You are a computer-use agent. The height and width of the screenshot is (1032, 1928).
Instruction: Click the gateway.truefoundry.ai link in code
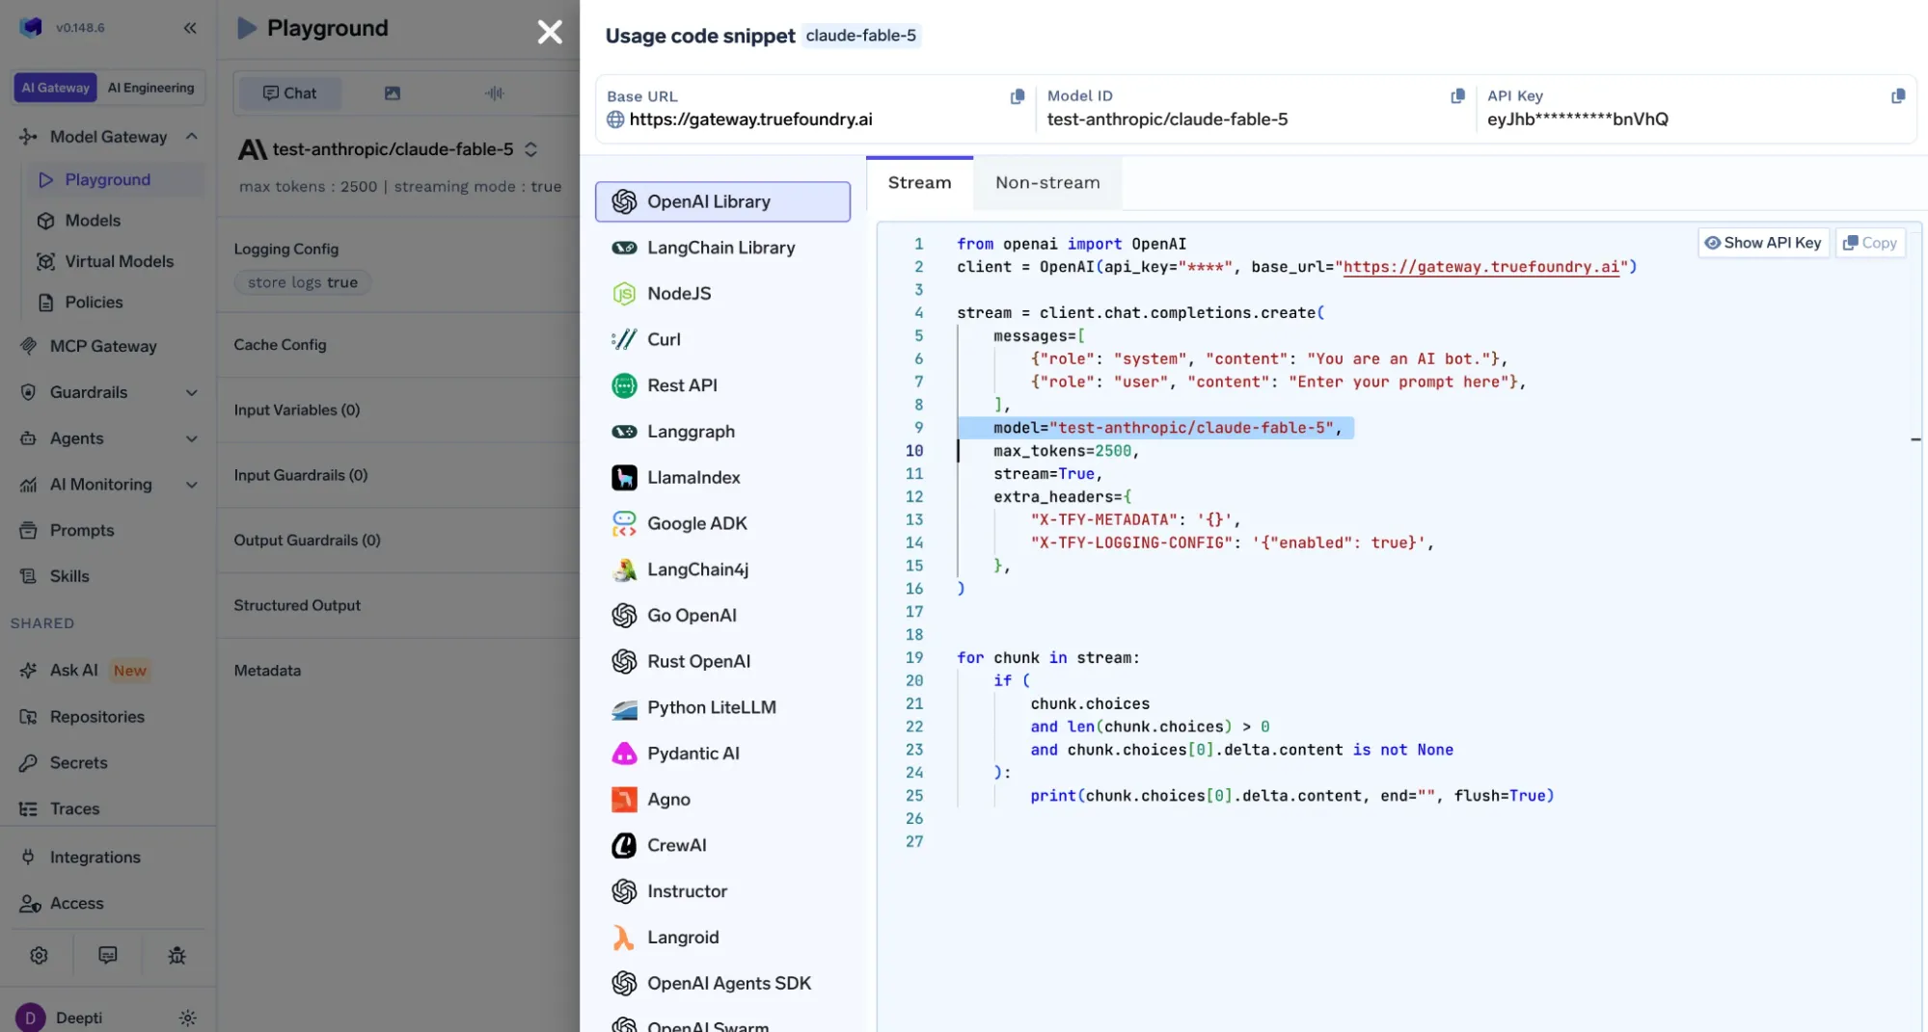tap(1480, 267)
